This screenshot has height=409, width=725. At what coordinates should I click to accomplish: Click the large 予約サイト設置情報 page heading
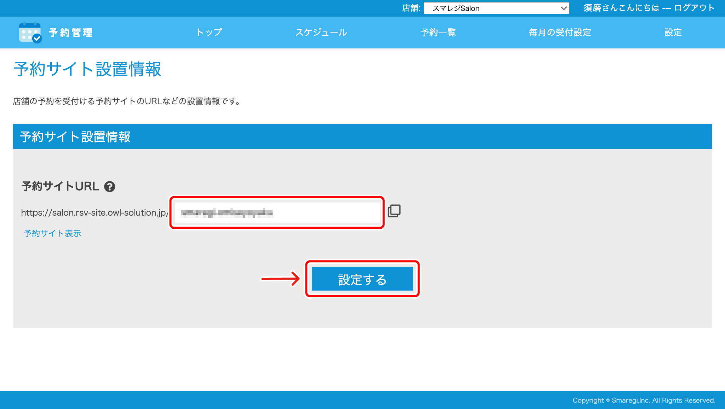[87, 69]
